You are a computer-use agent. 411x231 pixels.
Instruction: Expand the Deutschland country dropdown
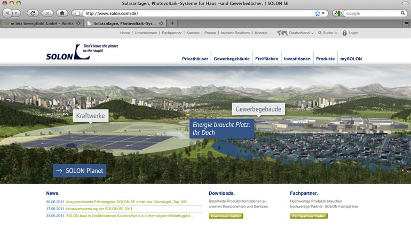[301, 33]
